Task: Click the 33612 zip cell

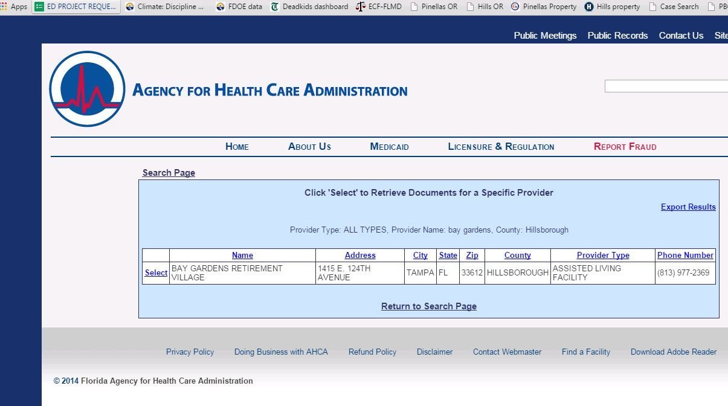Action: point(472,273)
